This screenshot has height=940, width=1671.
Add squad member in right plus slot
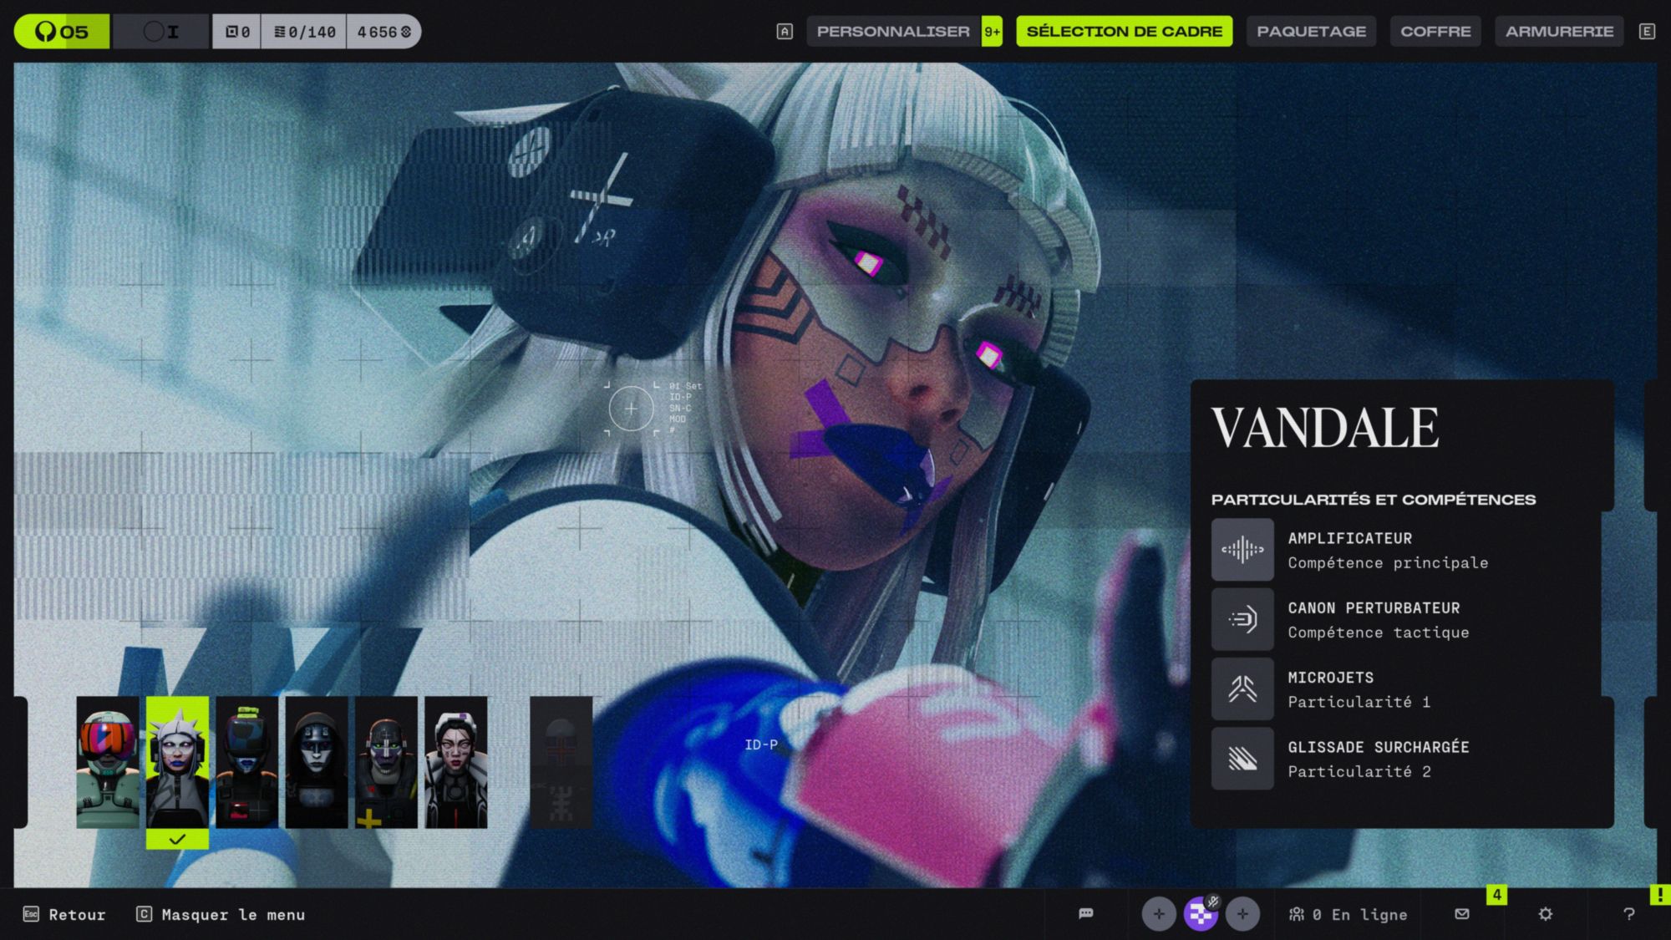tap(1242, 914)
